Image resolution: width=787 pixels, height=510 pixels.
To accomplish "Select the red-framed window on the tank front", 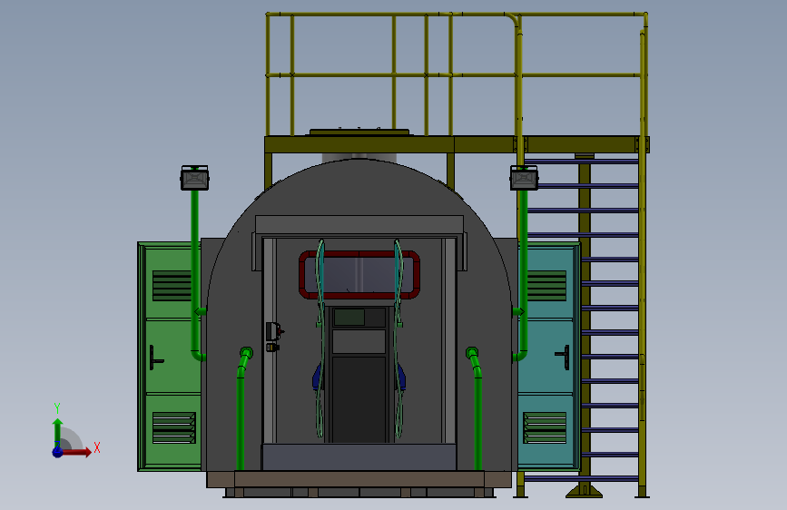I will point(359,275).
